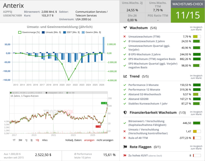Click the Wachstum seedling icon
The height and width of the screenshot is (161, 205).
click(x=125, y=28)
